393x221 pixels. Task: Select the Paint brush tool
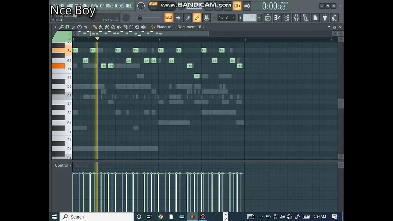tap(101, 27)
